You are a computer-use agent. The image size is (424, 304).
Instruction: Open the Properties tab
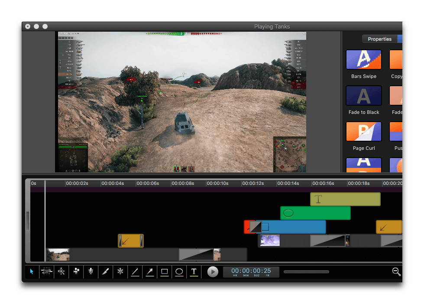[x=379, y=39]
